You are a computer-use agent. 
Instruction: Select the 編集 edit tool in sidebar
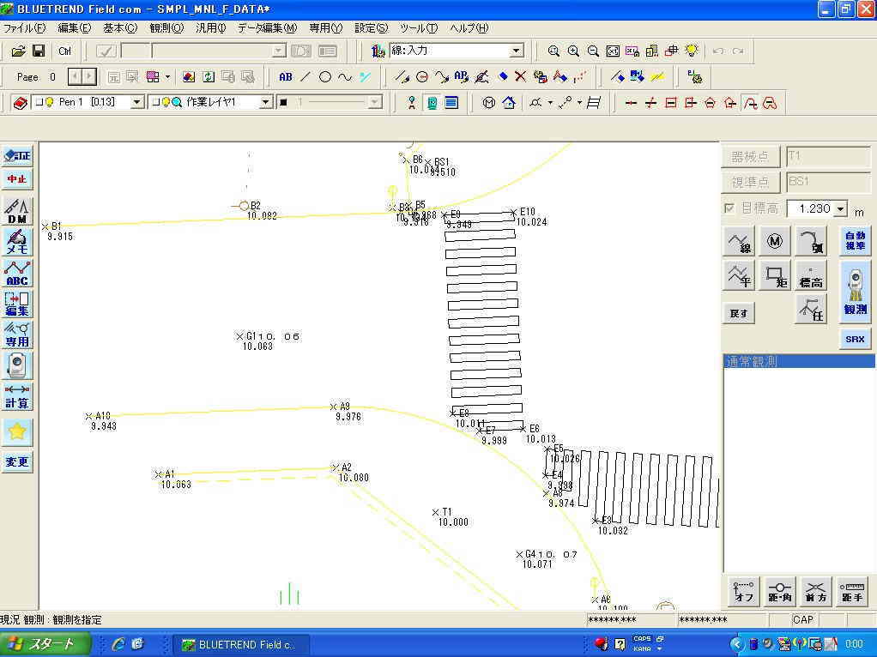[x=17, y=304]
